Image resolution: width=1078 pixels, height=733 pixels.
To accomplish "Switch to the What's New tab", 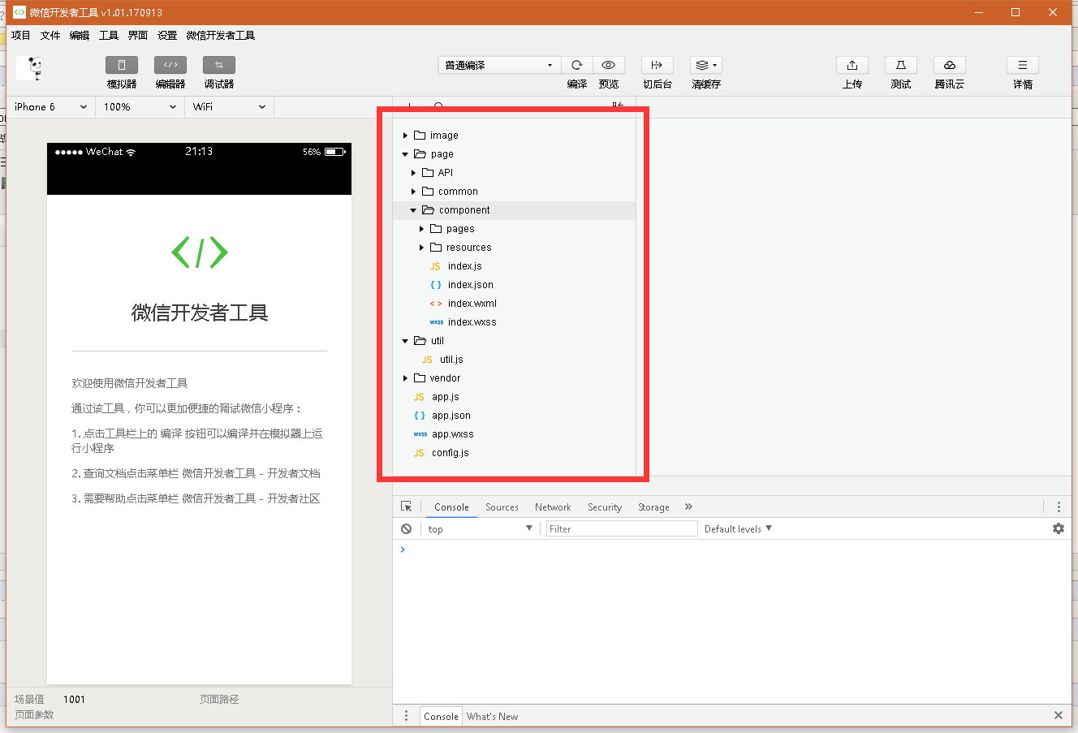I will [492, 716].
